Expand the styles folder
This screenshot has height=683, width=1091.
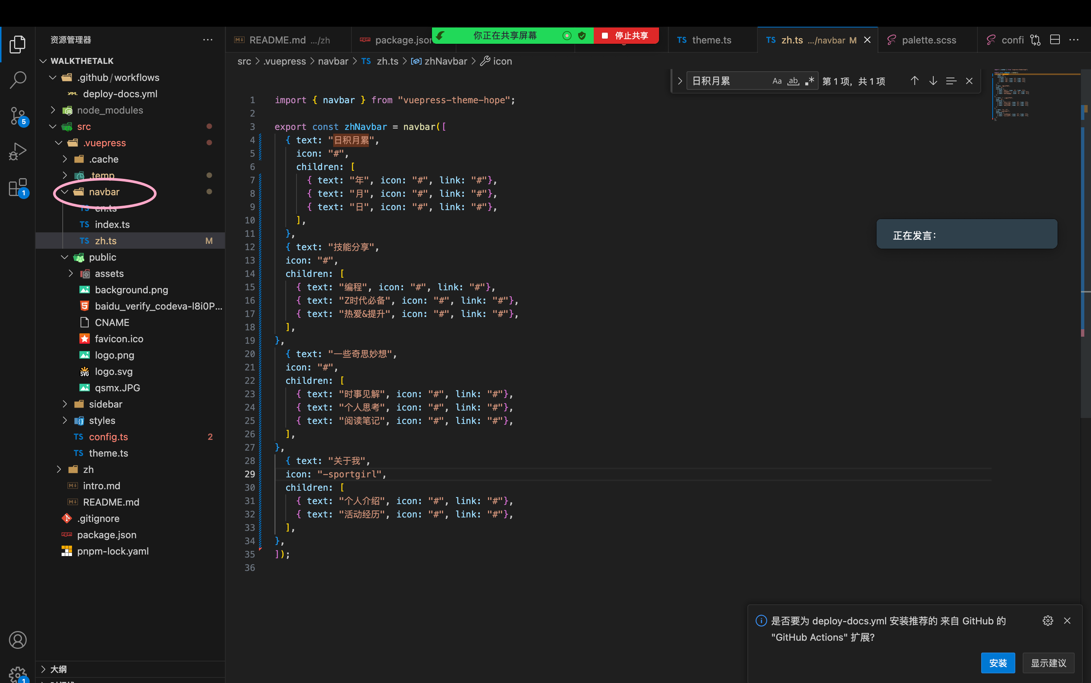[x=65, y=420]
